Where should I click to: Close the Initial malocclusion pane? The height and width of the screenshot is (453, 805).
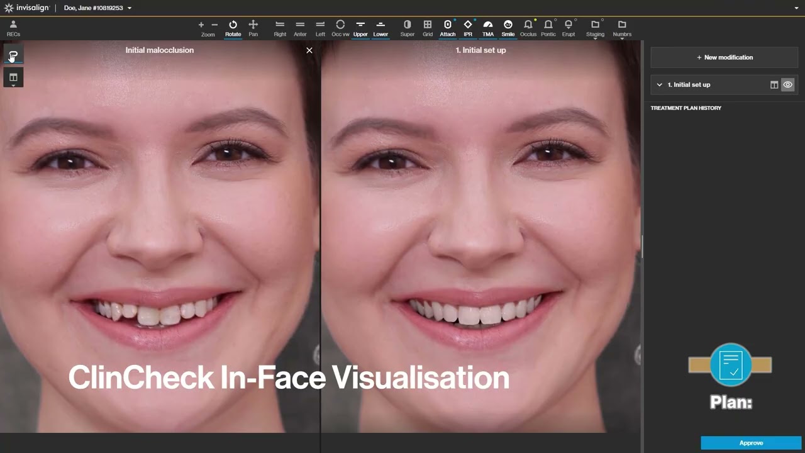tap(309, 50)
